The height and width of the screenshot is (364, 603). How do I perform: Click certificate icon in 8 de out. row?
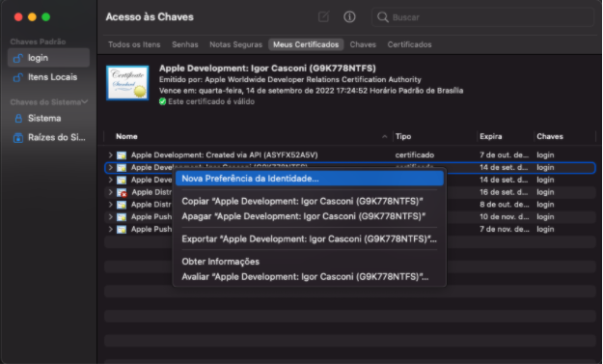[x=122, y=205]
